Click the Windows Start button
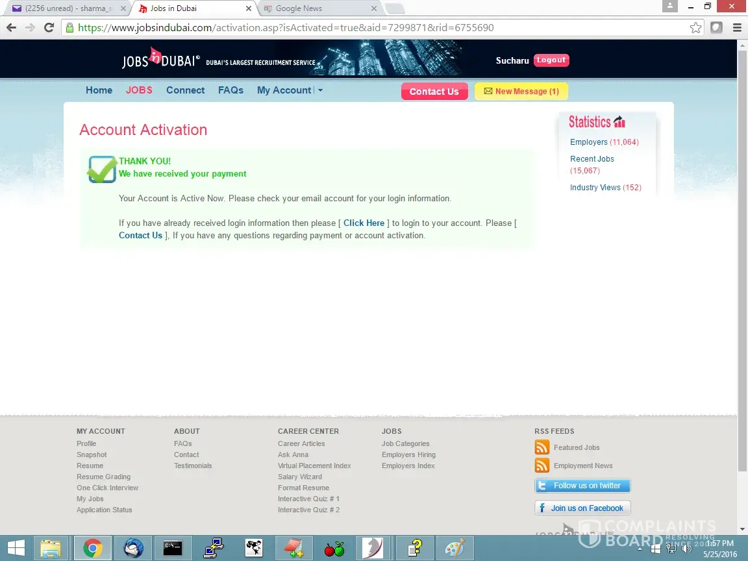Image resolution: width=748 pixels, height=561 pixels. tap(16, 548)
